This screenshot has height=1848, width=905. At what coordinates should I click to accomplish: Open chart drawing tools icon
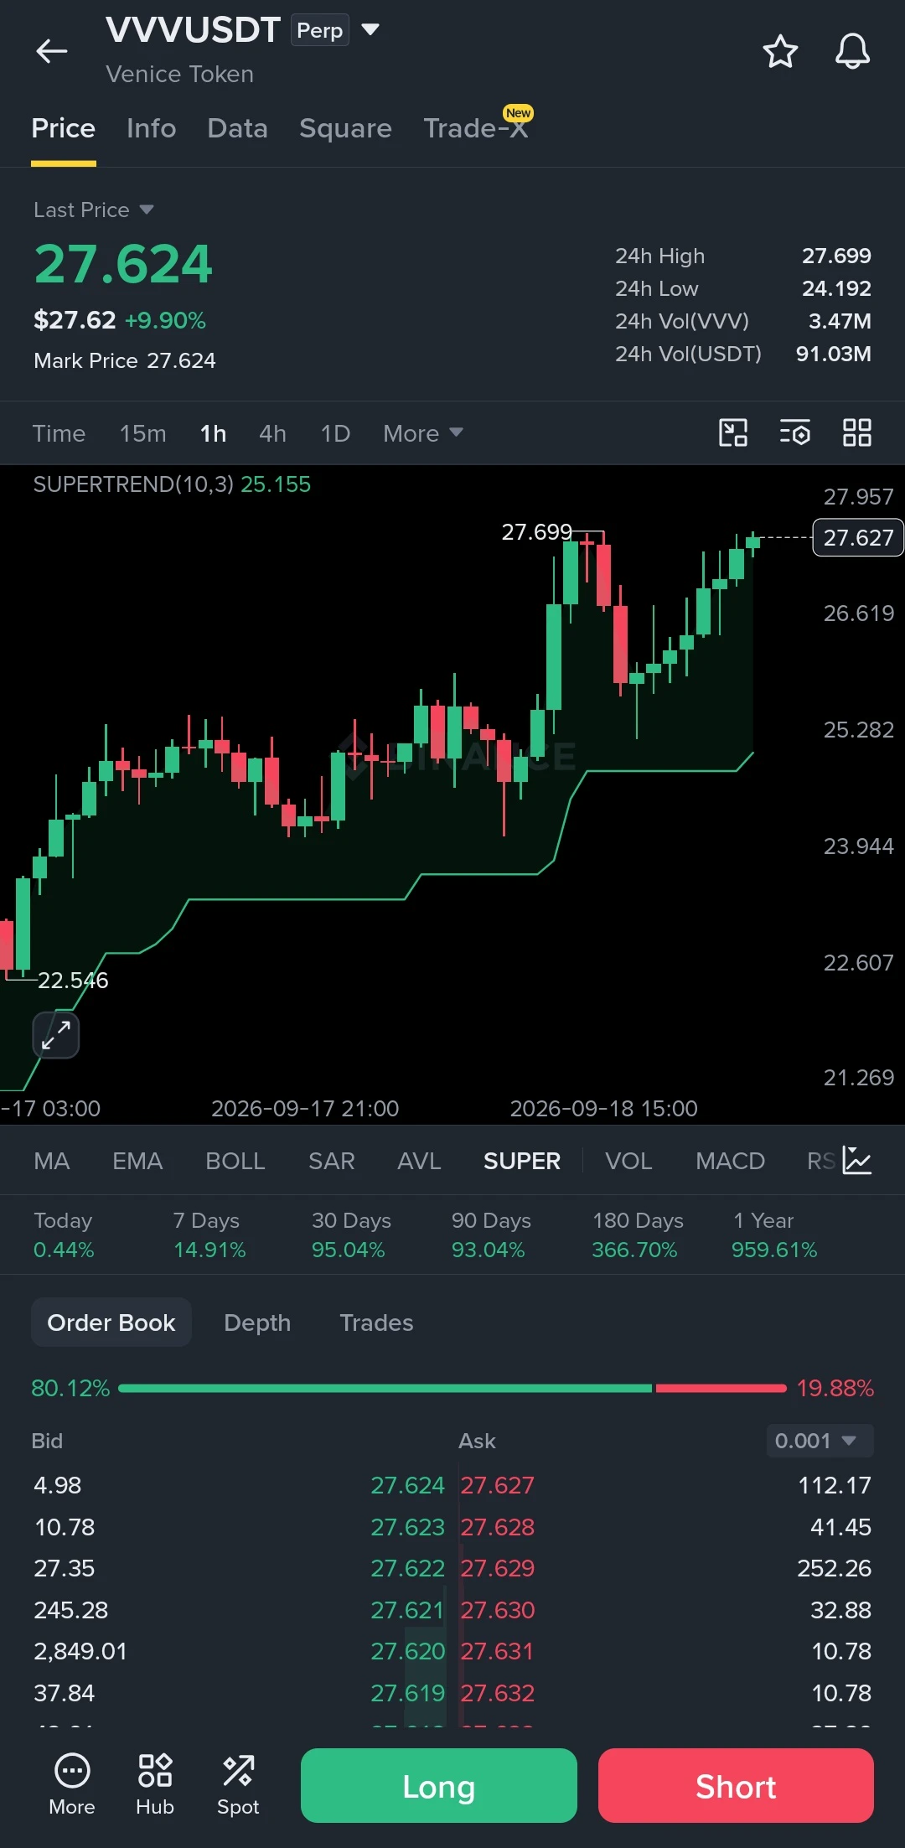(733, 432)
